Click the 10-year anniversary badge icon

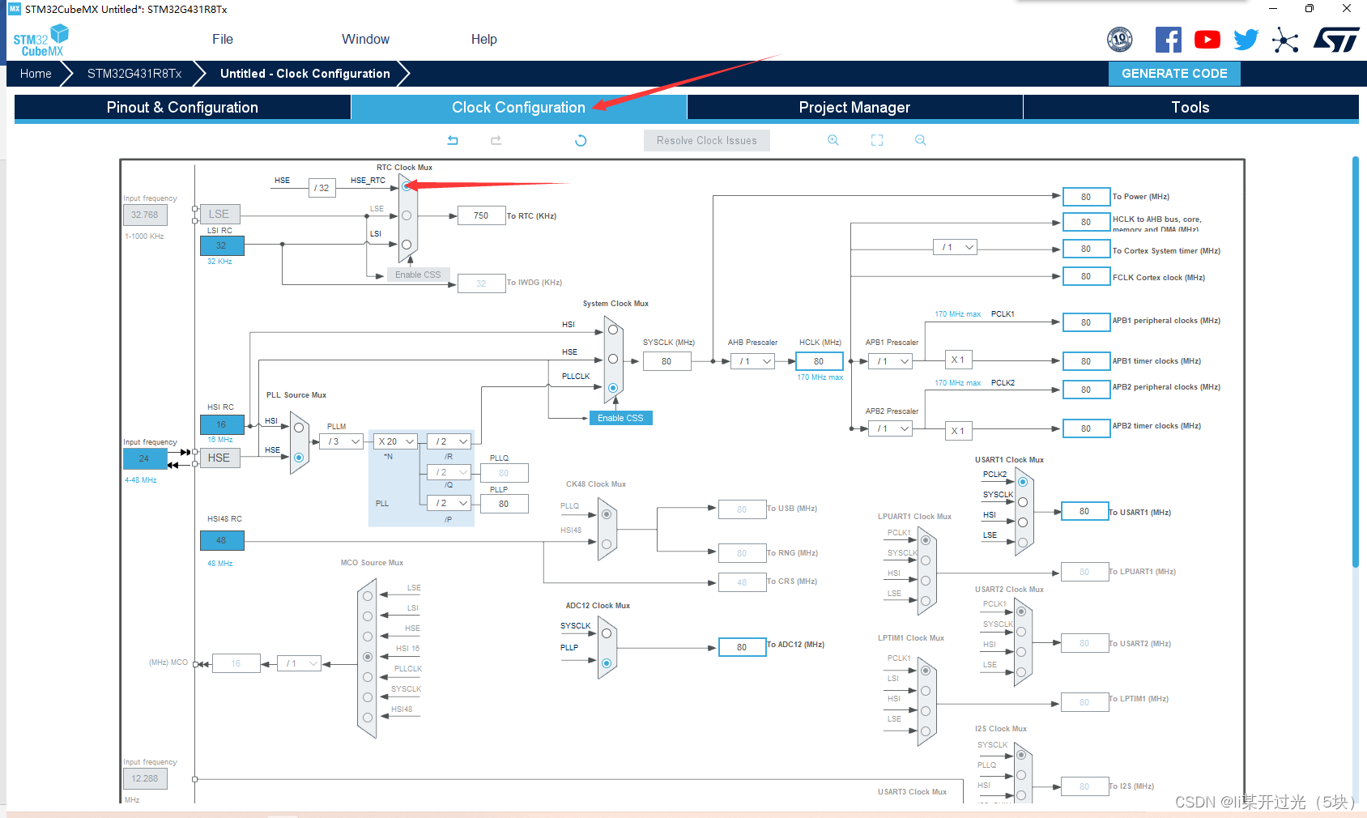tap(1120, 39)
